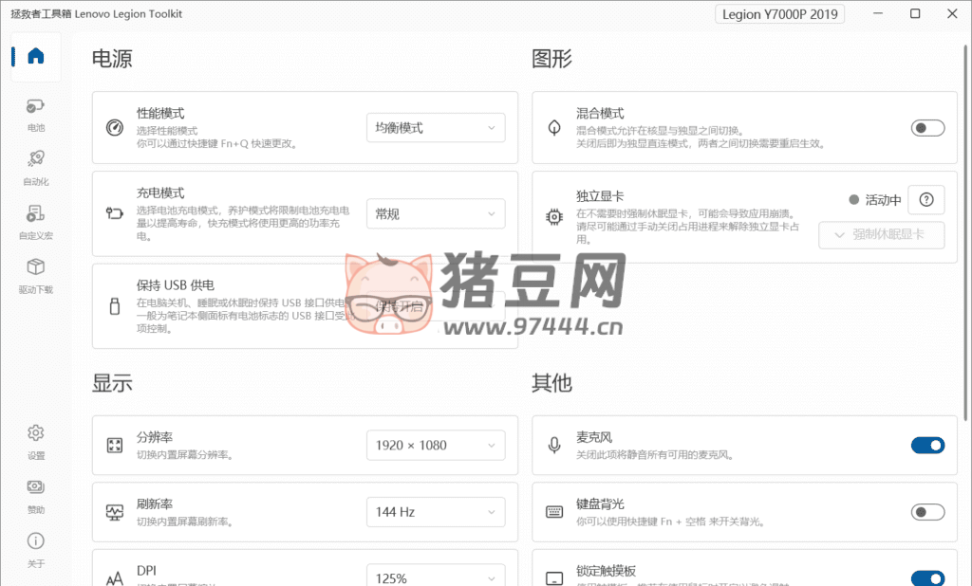Turn on the 键盘背光 keyboard backlight toggle
972x586 pixels.
(927, 512)
